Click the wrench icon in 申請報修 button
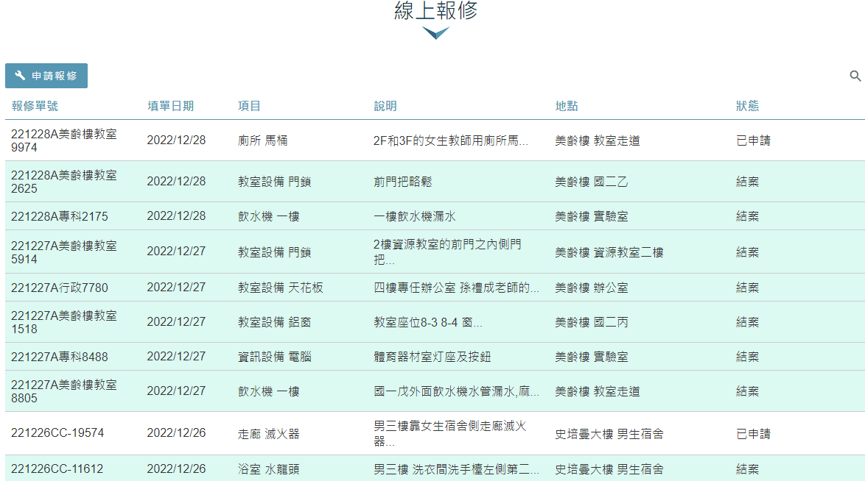The width and height of the screenshot is (865, 481). click(20, 76)
